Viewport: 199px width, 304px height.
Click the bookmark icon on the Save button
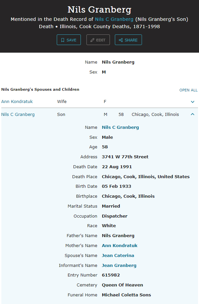pos(62,40)
